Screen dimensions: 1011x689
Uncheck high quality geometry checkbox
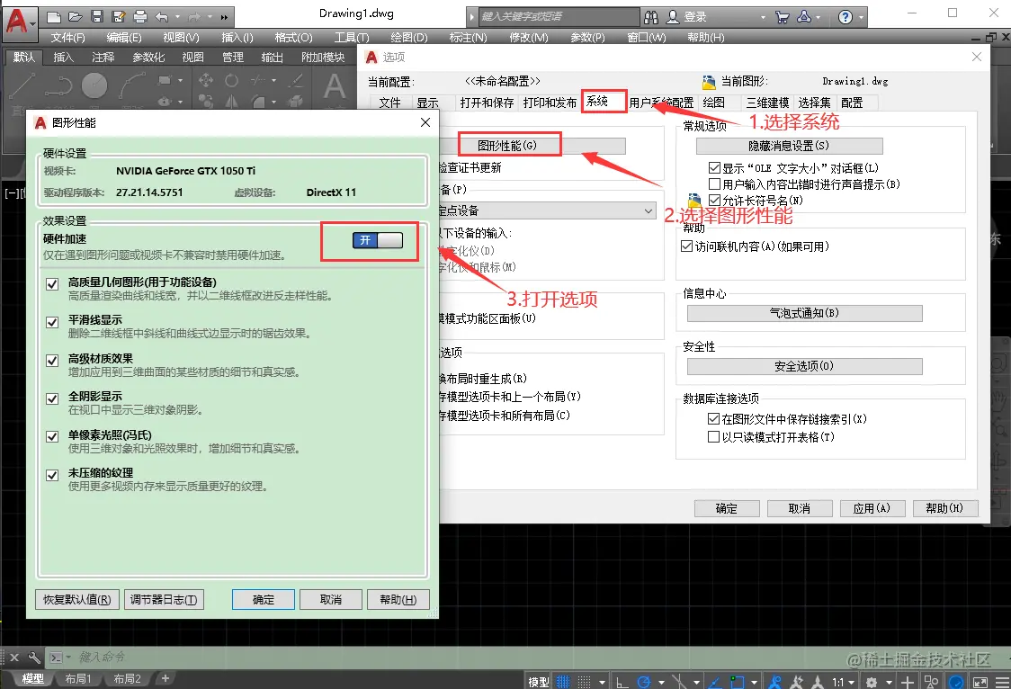[x=52, y=283]
